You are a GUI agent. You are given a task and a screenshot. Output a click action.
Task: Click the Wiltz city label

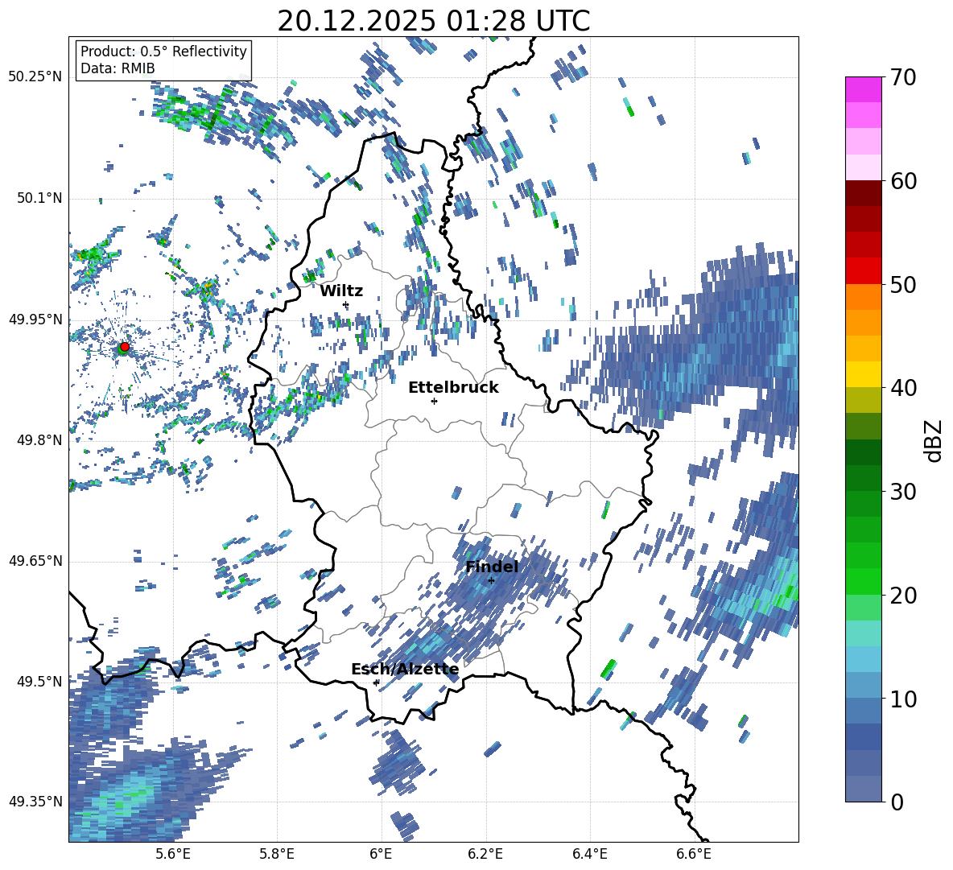click(x=341, y=291)
